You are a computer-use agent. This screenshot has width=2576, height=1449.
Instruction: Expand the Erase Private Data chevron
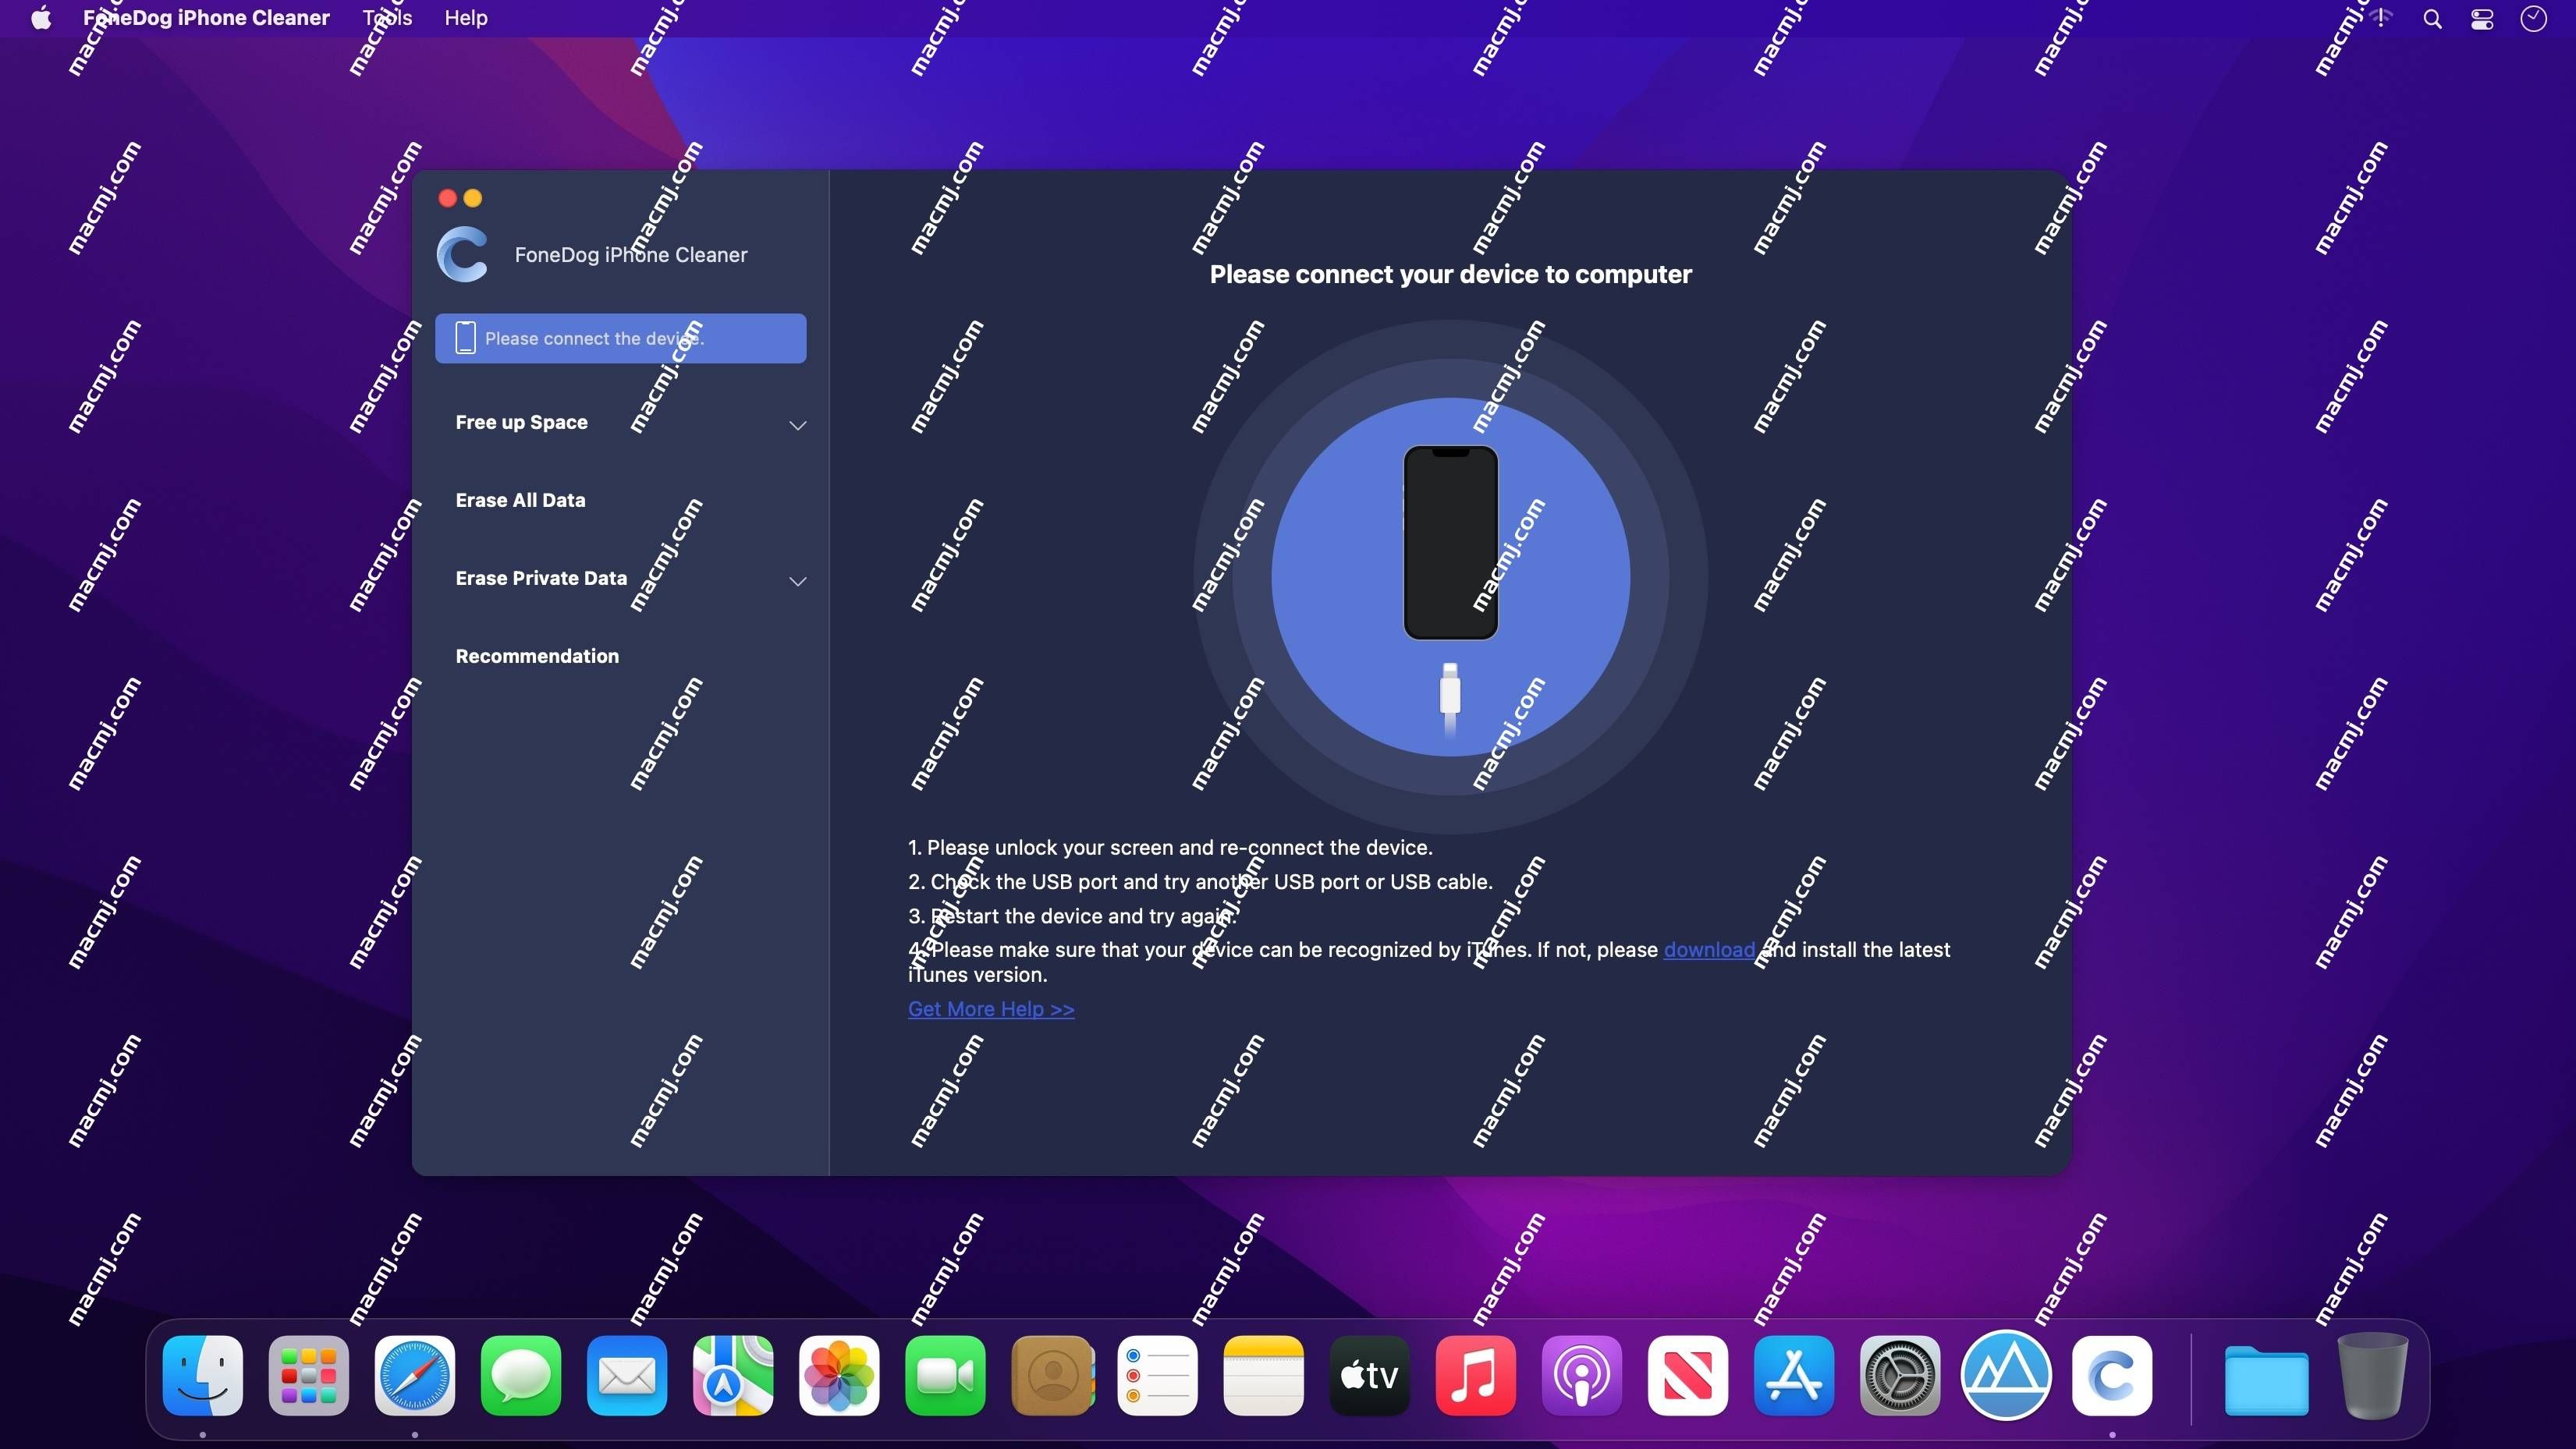click(x=797, y=581)
